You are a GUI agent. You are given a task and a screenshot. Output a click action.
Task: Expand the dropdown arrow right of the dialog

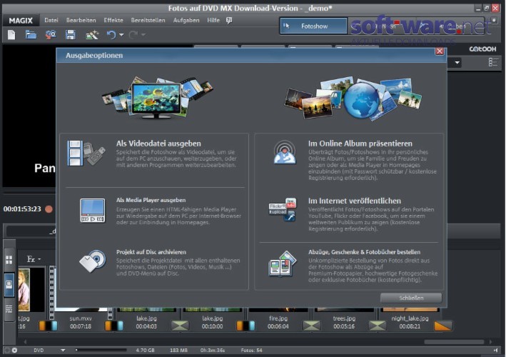pos(457,63)
